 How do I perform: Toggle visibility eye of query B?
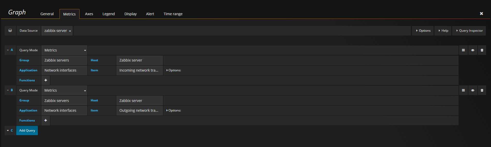coord(473,90)
